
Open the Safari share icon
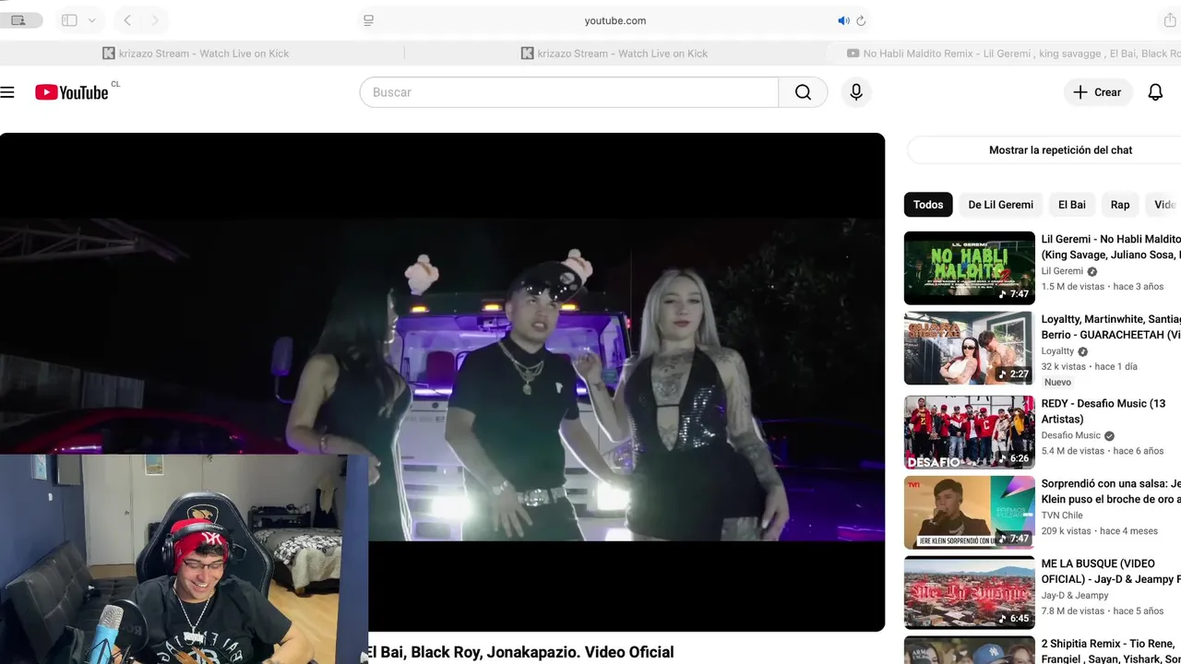1170,20
